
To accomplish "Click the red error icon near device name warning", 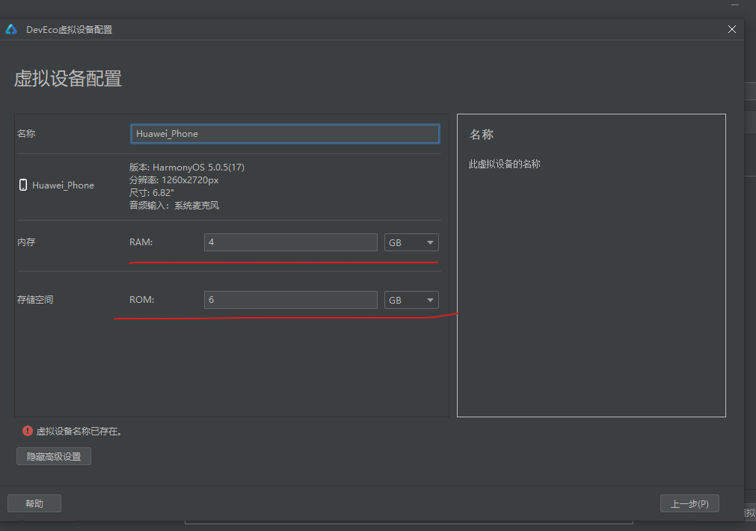I will coord(28,431).
